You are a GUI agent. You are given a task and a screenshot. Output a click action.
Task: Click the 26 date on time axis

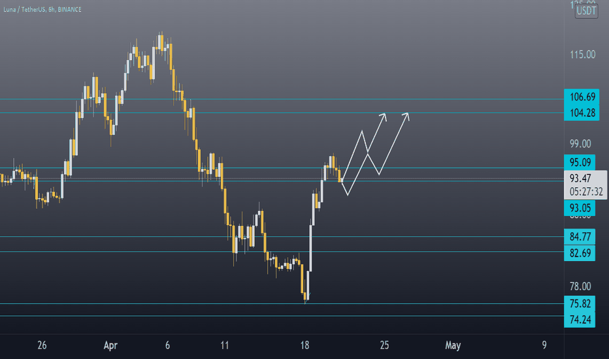[x=42, y=345]
